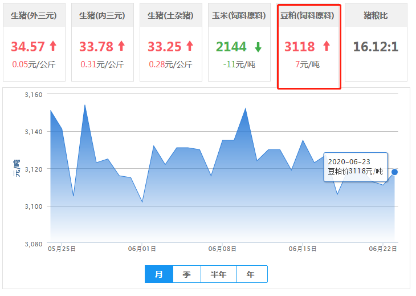Open the 生猪(内三元) card header

click(x=102, y=15)
